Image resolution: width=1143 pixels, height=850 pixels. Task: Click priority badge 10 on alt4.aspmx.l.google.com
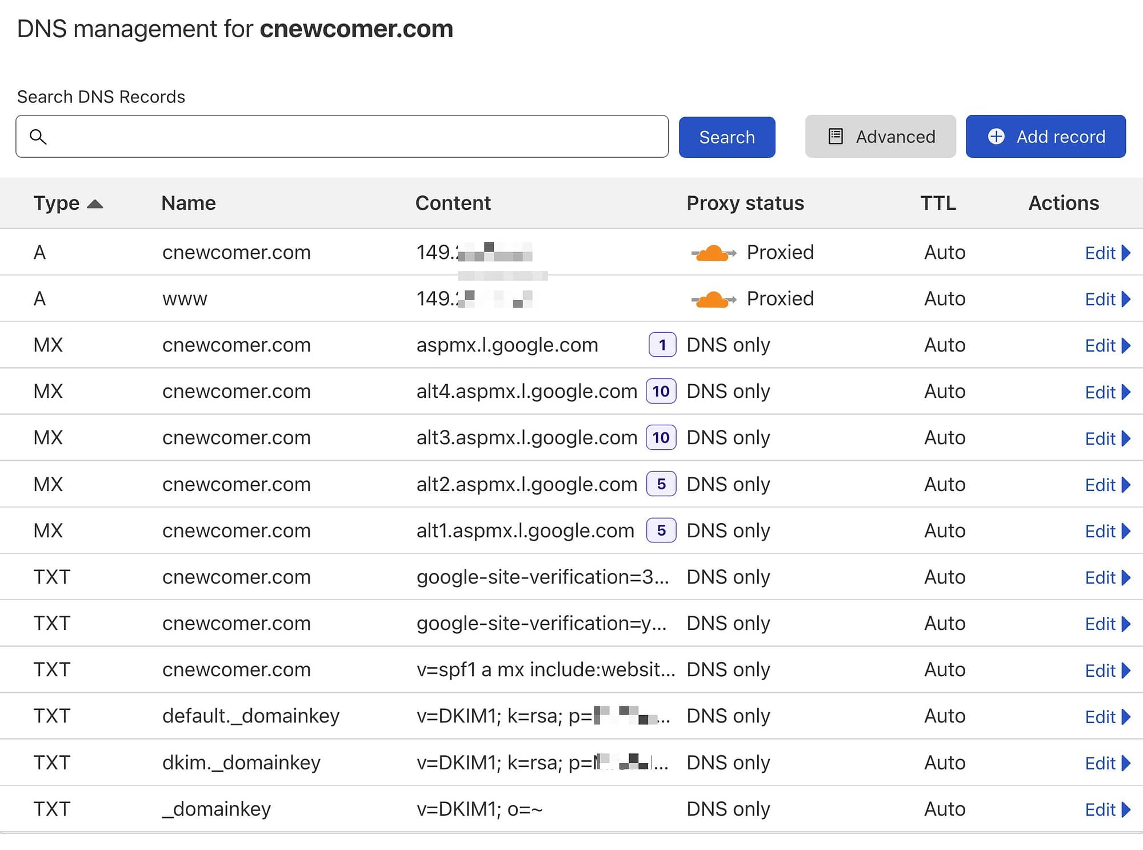661,392
